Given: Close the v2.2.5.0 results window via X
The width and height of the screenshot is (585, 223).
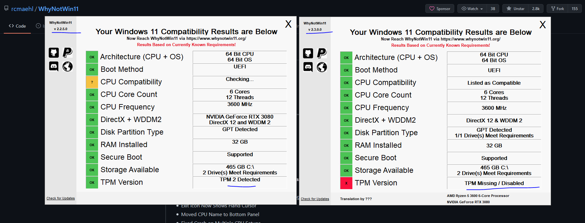Looking at the screenshot, I should pos(288,24).
